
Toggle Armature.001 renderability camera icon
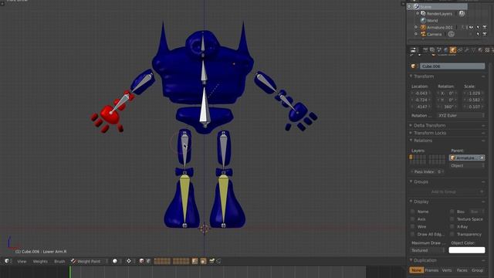click(x=485, y=28)
